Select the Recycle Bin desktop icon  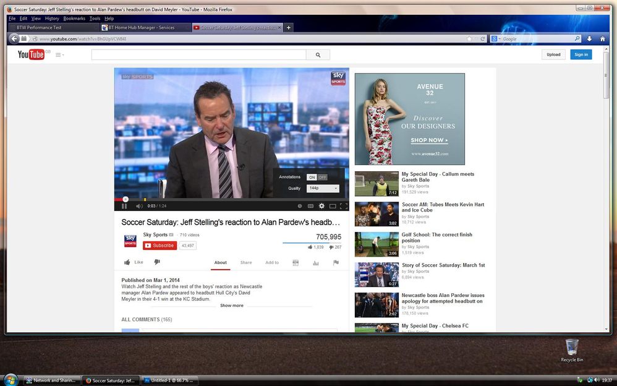click(572, 350)
